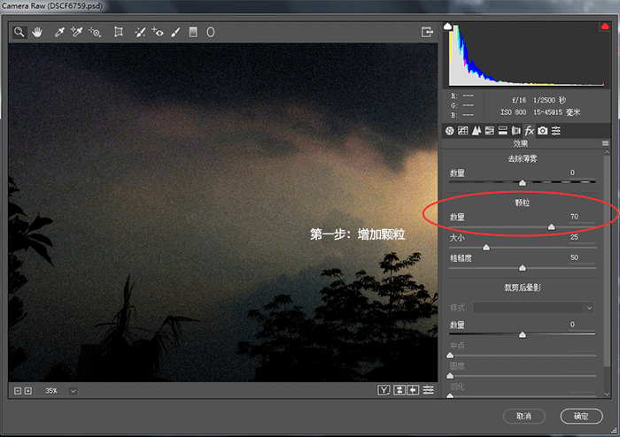Image resolution: width=620 pixels, height=437 pixels.
Task: Click the dehaze amount value field
Action: [582, 172]
